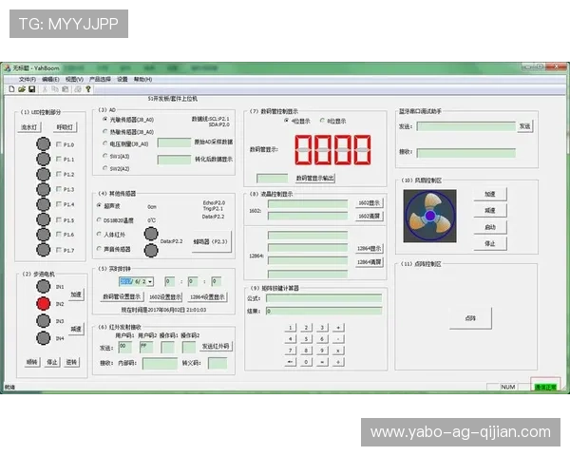Click the red IN2 stepper motor indicator
Screen dimensions: 570x456
[x=43, y=303]
